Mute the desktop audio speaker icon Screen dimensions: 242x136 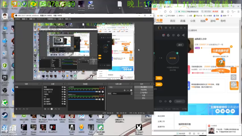(100, 92)
